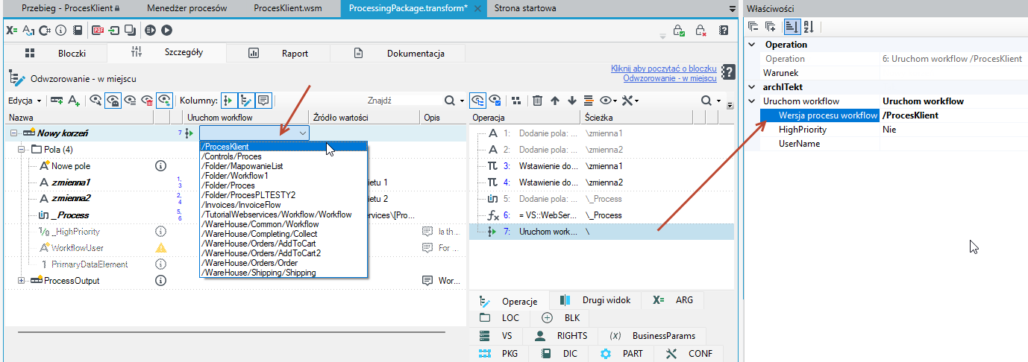This screenshot has height=362, width=1028.
Task: Click the orange lines list icon in operations toolbar
Action: pos(589,100)
